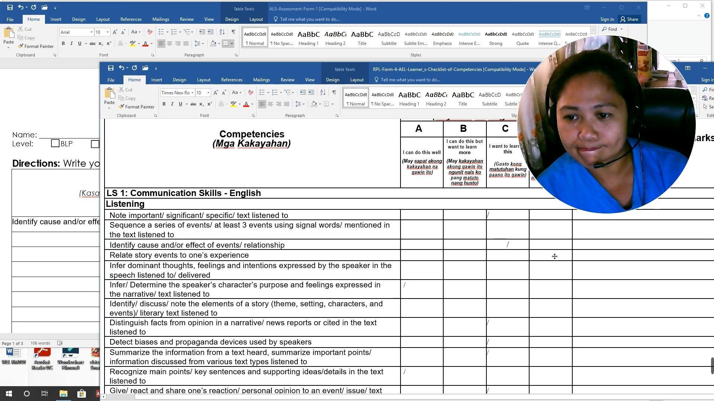Click Clear Formatting eraser in RPL-Form-4 window

251,92
